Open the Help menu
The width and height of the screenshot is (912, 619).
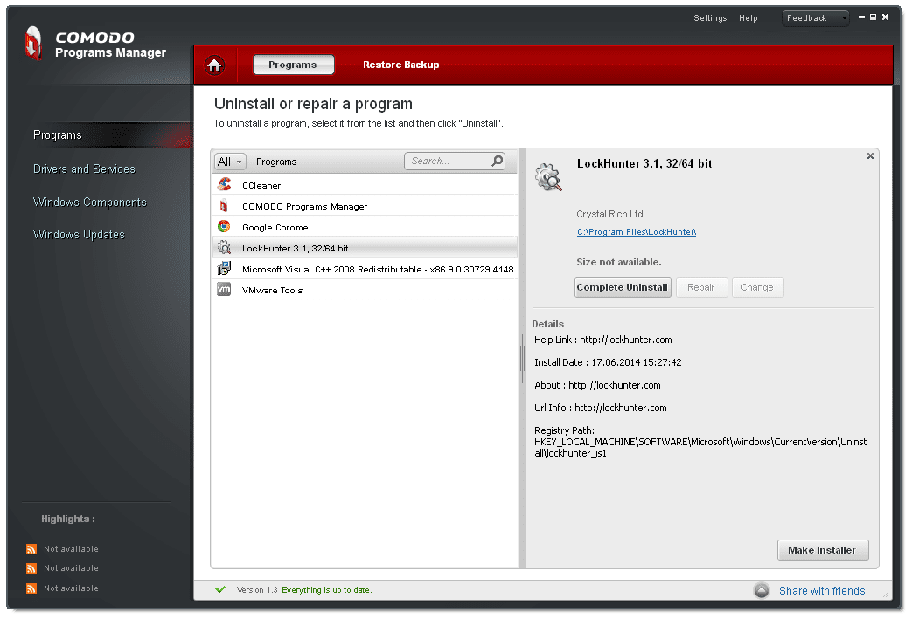click(748, 18)
